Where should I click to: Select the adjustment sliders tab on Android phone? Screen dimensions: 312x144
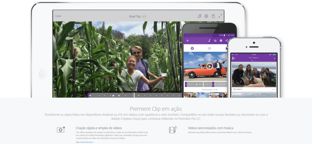(209, 48)
